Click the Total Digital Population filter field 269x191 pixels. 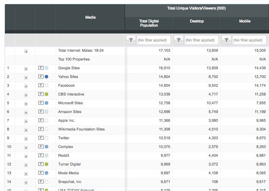(154, 40)
